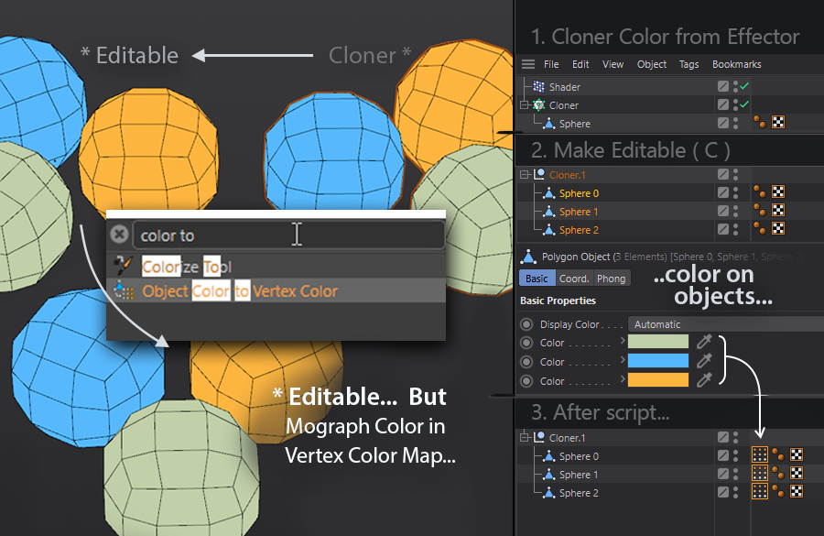Select the Shader object row
The height and width of the screenshot is (536, 824).
(670, 86)
